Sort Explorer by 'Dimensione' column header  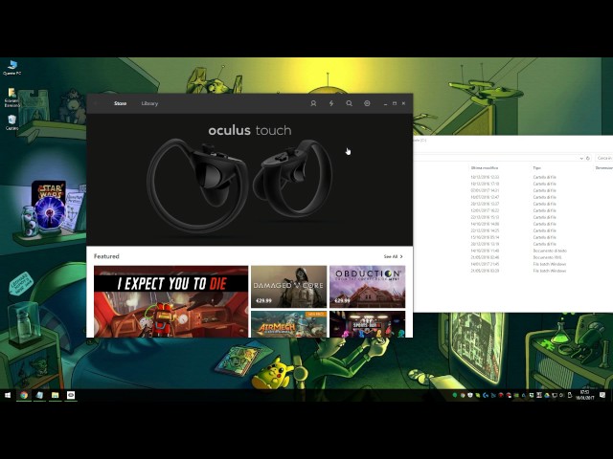(604, 168)
